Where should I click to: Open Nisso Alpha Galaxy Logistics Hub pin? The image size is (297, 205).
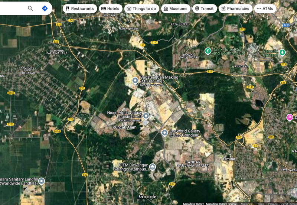point(146,115)
